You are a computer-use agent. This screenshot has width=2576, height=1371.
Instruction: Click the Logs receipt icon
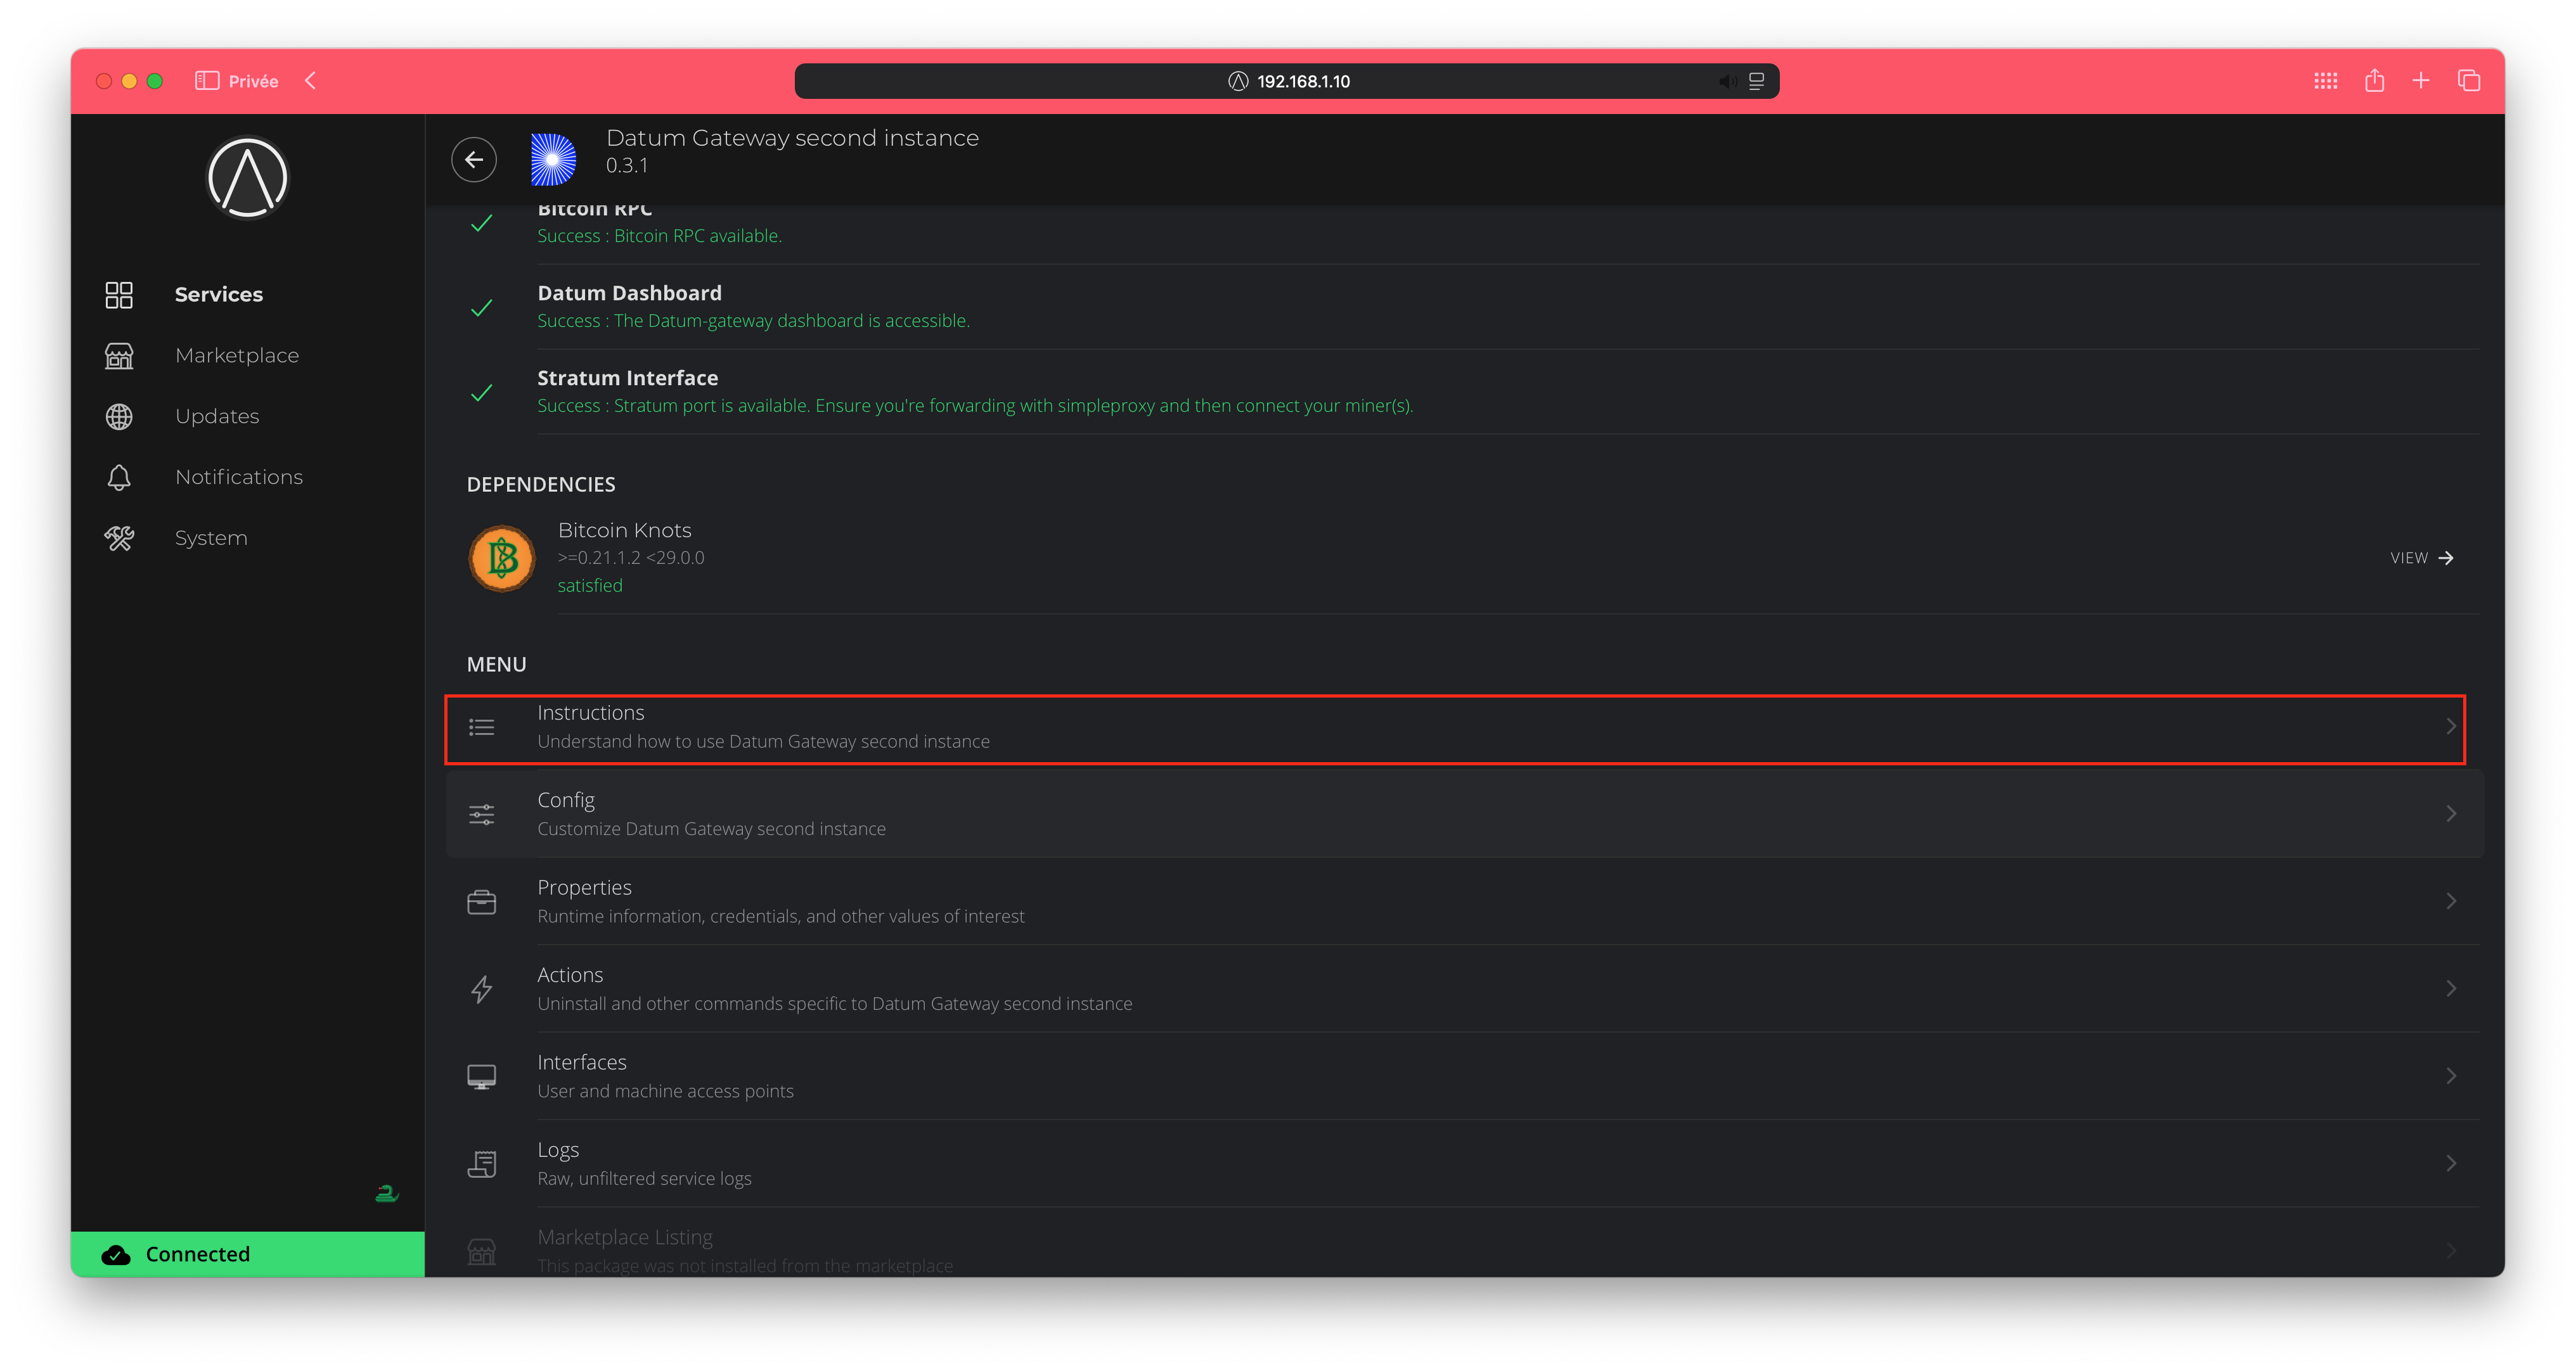pyautogui.click(x=482, y=1164)
